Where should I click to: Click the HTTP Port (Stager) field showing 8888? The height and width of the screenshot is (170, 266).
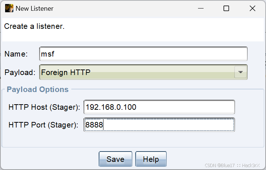tap(159, 125)
